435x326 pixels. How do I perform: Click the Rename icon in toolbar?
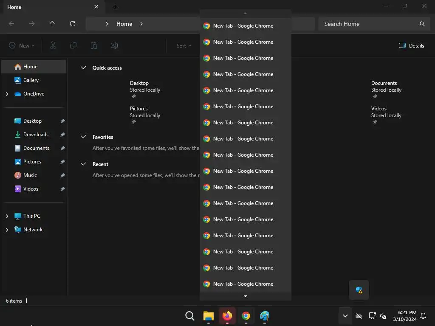click(x=114, y=45)
